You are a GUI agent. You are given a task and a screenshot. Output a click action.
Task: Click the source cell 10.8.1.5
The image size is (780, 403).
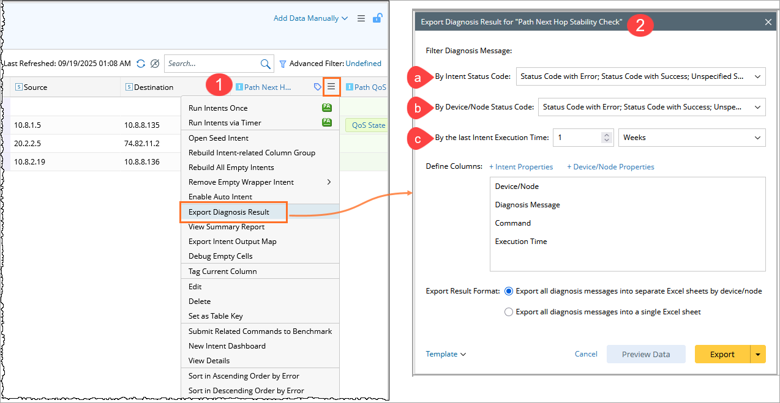(28, 125)
